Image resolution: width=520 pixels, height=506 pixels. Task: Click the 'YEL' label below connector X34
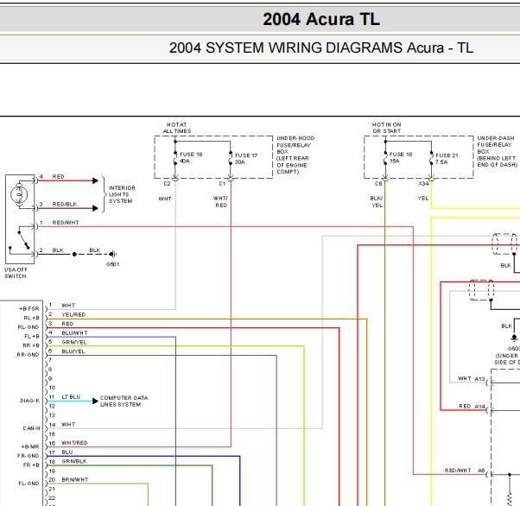point(423,199)
